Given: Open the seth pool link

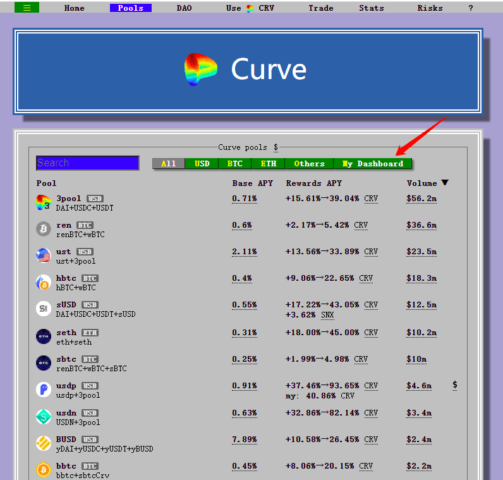Looking at the screenshot, I should (x=66, y=332).
